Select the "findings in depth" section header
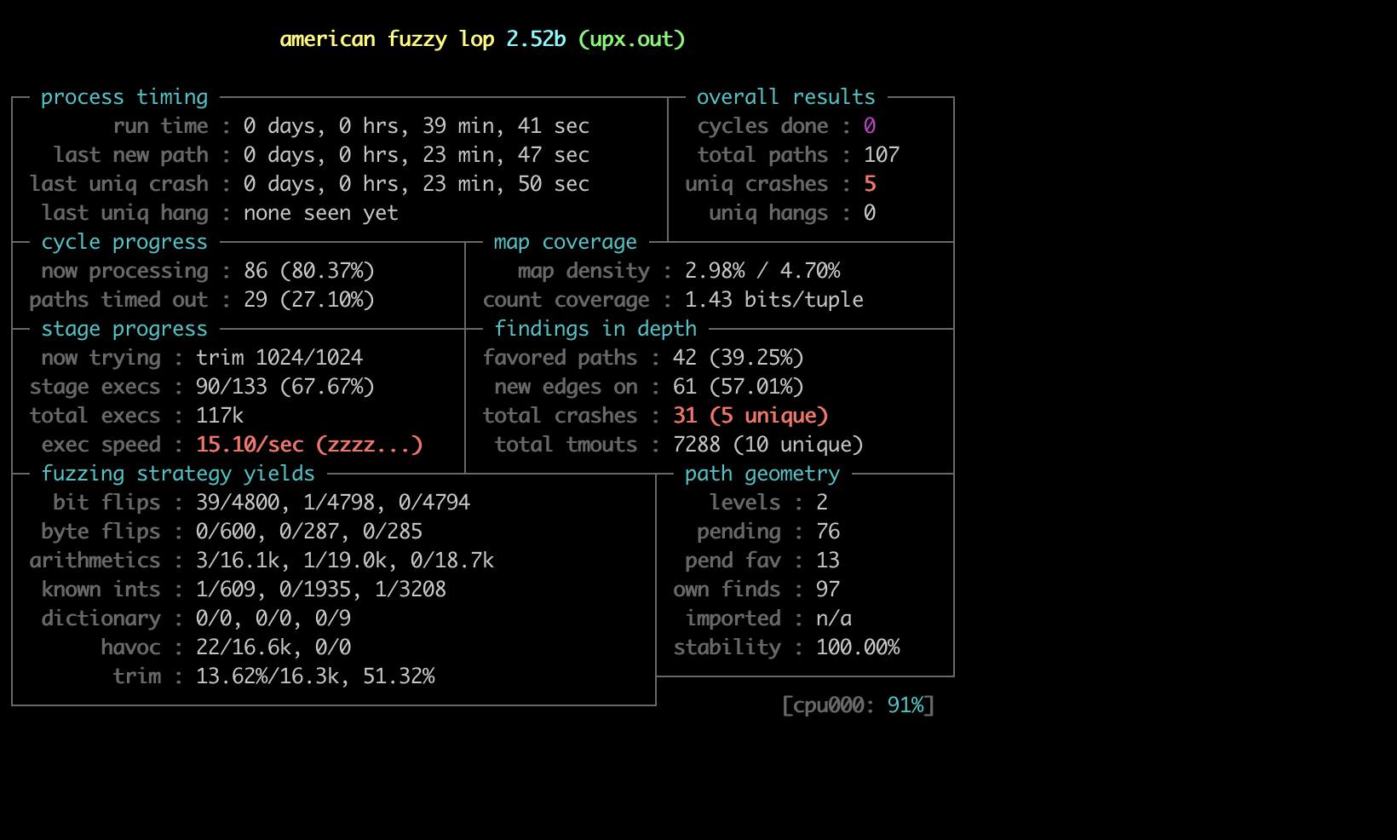This screenshot has width=1397, height=840. [x=595, y=329]
